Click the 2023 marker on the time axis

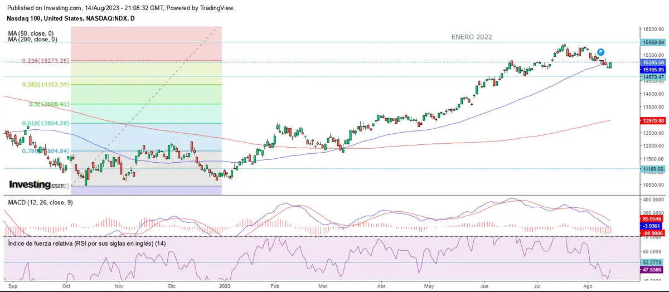pos(225,285)
